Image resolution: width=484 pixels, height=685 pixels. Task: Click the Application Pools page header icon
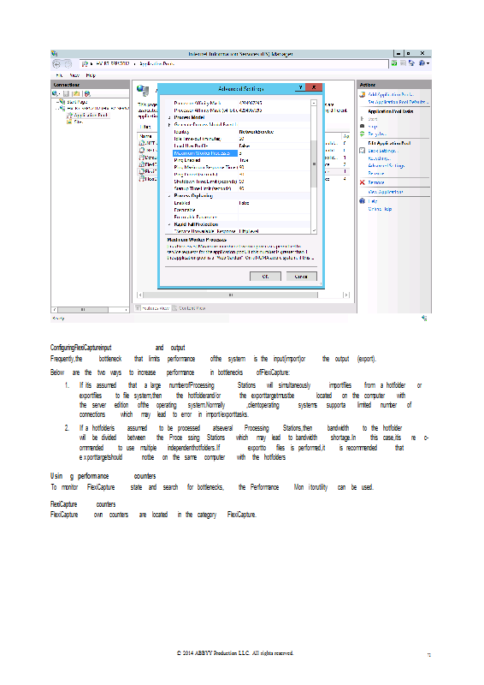(143, 90)
